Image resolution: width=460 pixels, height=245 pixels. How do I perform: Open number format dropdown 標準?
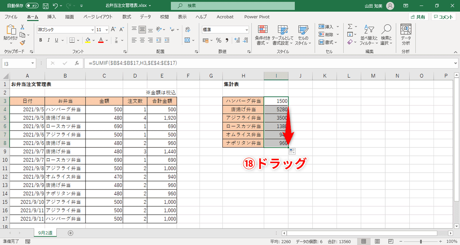tap(247, 29)
